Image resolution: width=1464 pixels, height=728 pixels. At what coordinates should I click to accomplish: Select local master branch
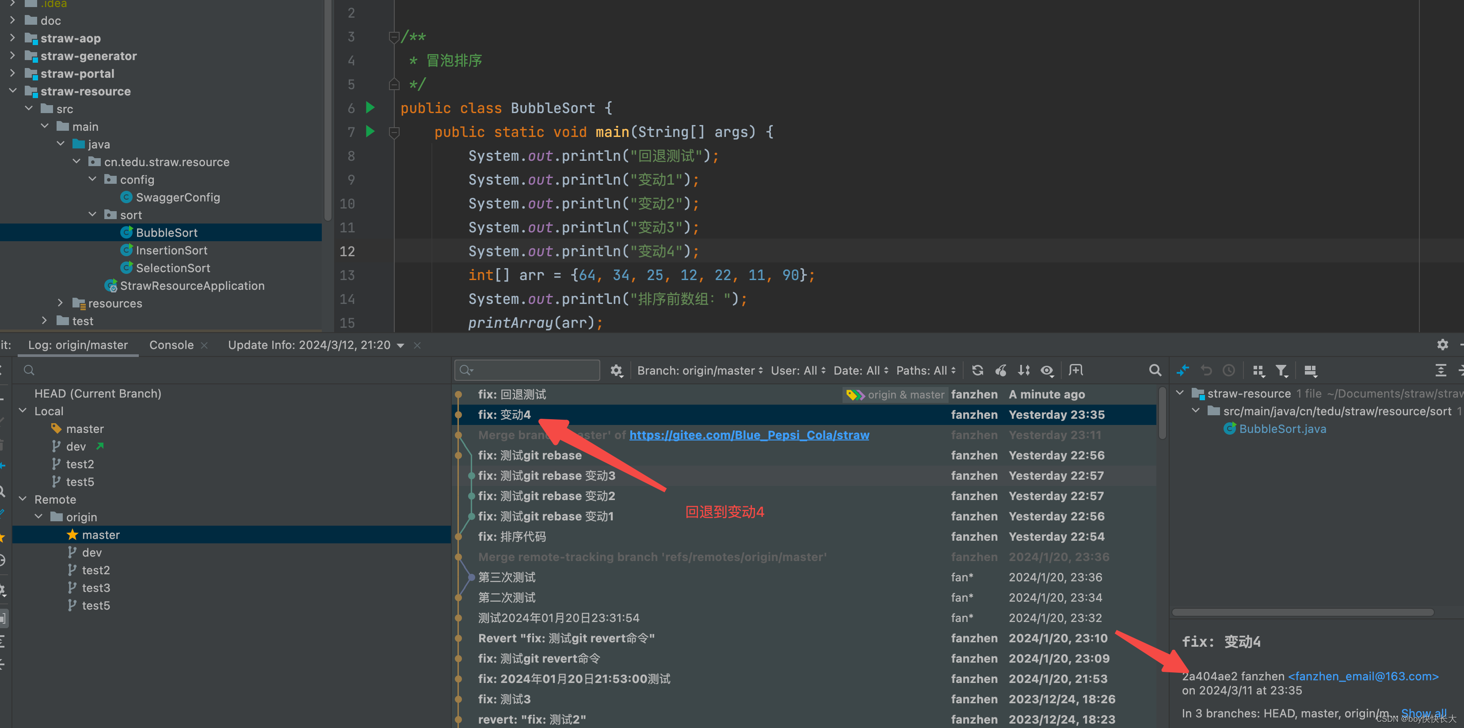85,429
